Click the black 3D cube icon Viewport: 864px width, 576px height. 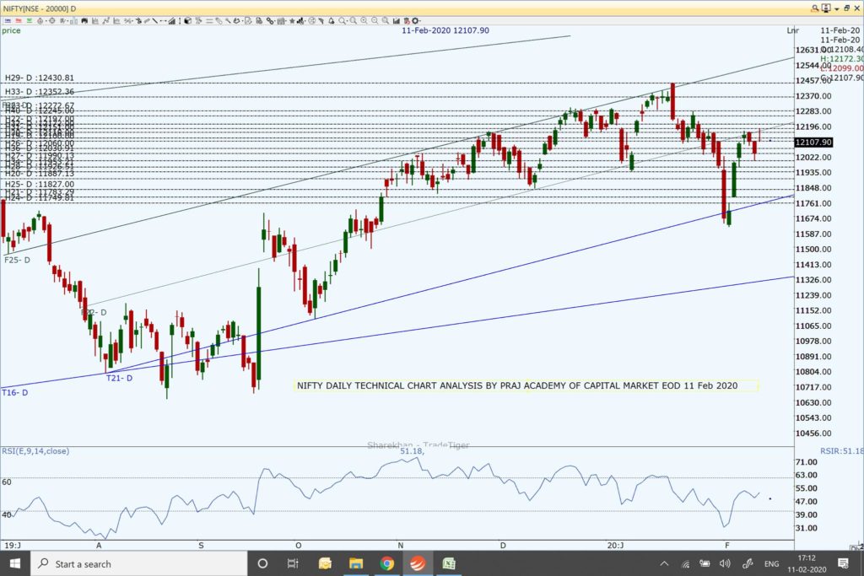tap(187, 21)
